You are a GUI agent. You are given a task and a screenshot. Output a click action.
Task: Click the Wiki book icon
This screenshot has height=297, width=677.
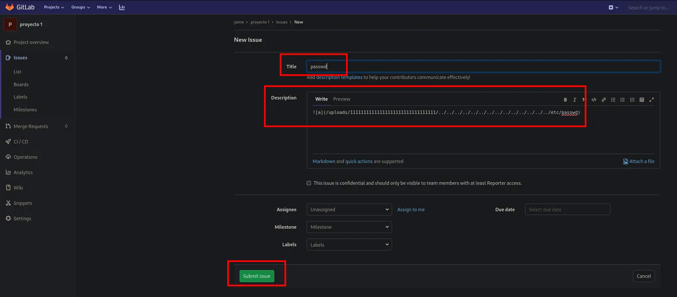coord(8,188)
